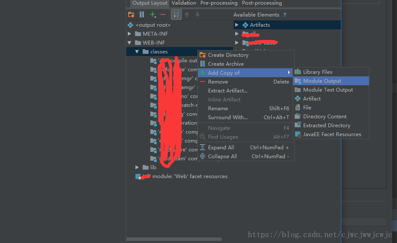Select the <output root> tree node
The width and height of the screenshot is (397, 243).
pyautogui.click(x=153, y=25)
